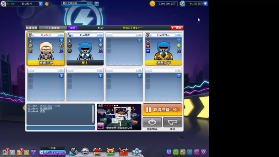The image size is (279, 157).
Task: Select the room owner 房主 player avatar
Action: tap(85, 51)
